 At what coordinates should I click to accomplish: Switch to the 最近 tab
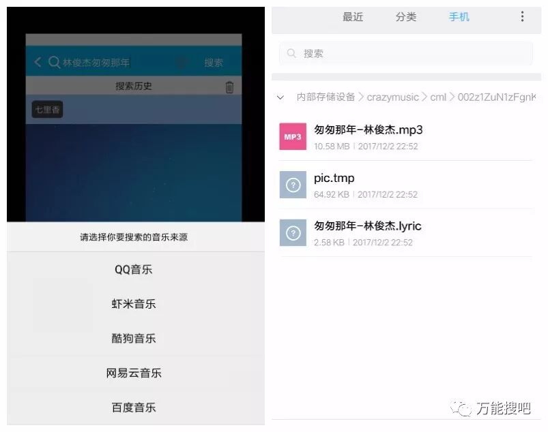click(x=353, y=16)
